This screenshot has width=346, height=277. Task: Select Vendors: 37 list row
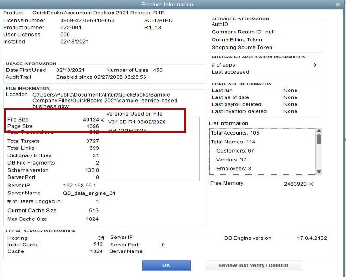click(x=263, y=160)
